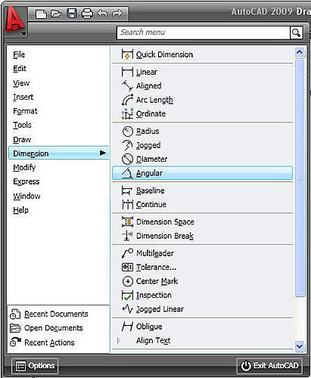This screenshot has width=311, height=378.
Task: Choose Multileader text label
Action: pos(155,253)
